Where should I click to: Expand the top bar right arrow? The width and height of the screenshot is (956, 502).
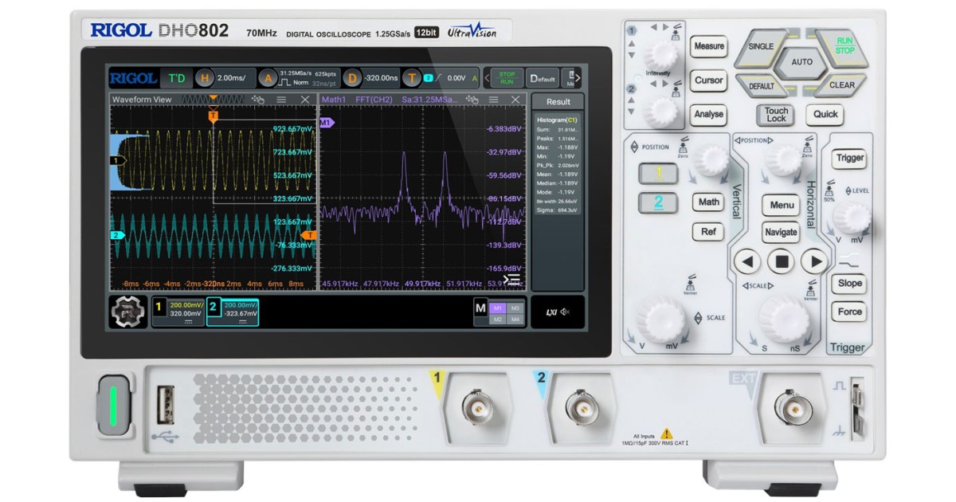click(x=577, y=78)
